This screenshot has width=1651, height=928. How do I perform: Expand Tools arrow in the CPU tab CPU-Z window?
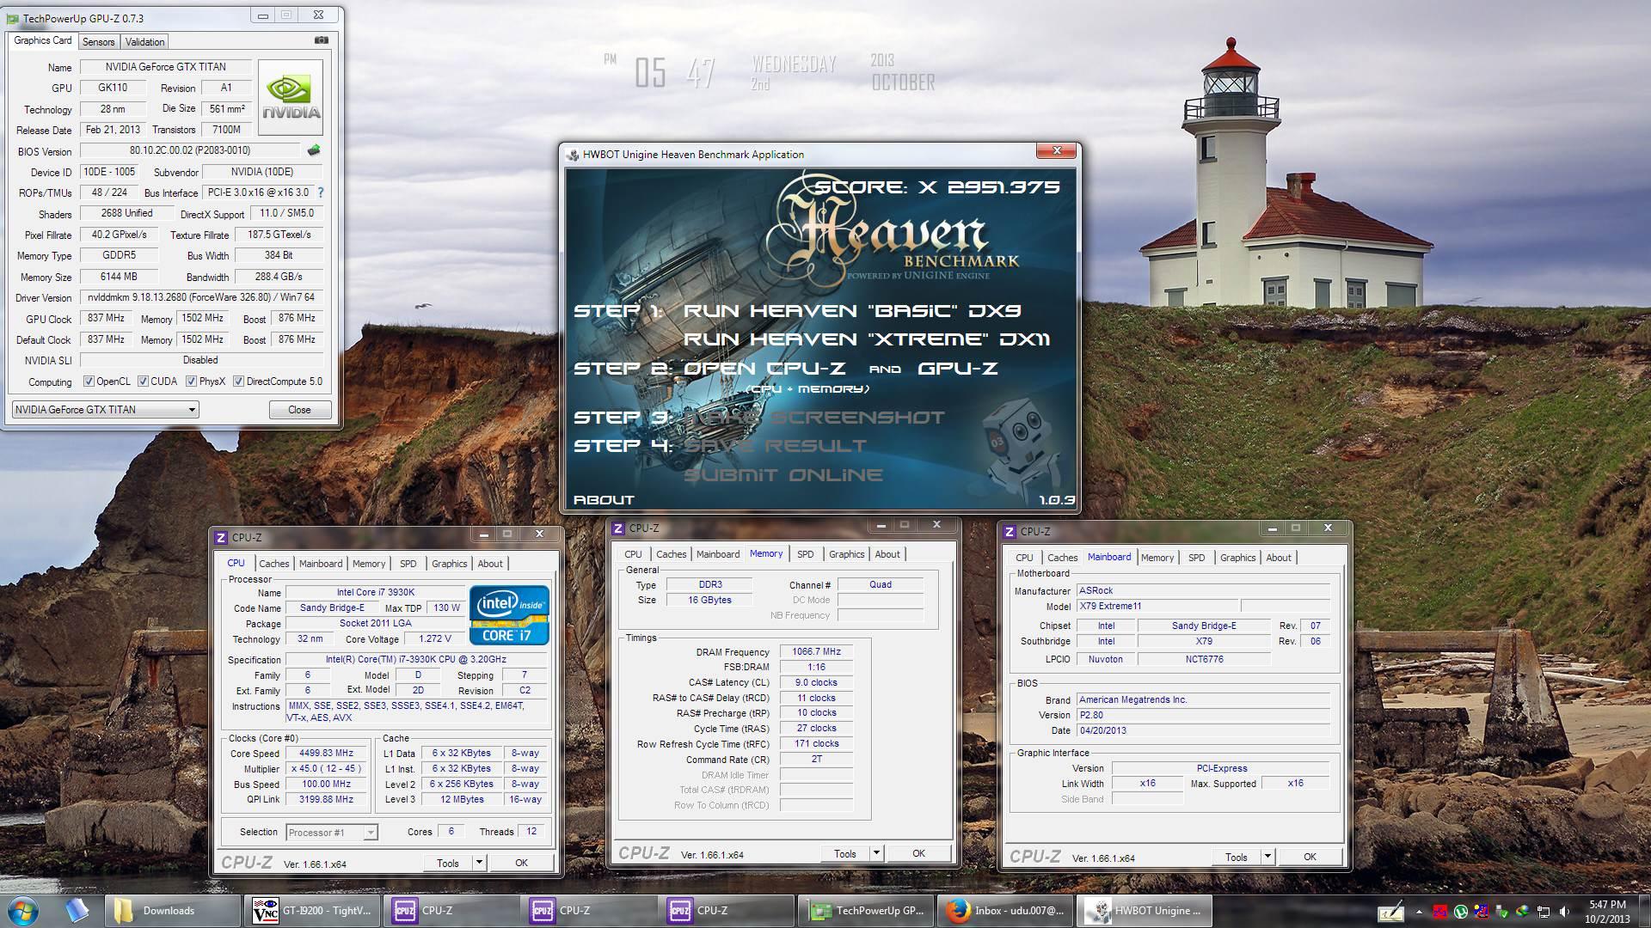click(x=479, y=863)
